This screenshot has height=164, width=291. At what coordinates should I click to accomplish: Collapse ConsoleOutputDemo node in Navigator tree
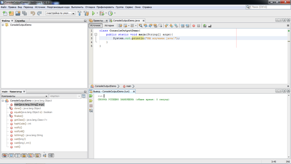pos(3,101)
